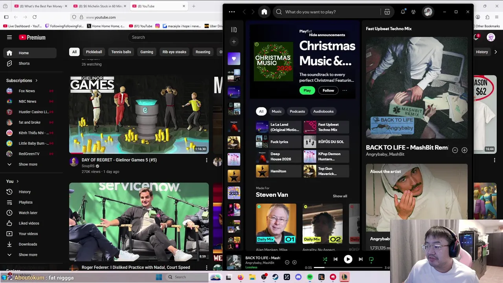Skip to next track in Spotify
Image resolution: width=503 pixels, height=283 pixels.
[x=360, y=259]
